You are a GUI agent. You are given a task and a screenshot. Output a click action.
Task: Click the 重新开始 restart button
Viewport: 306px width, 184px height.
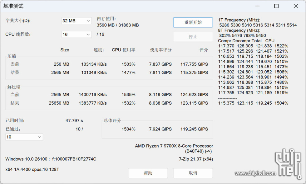(x=193, y=22)
